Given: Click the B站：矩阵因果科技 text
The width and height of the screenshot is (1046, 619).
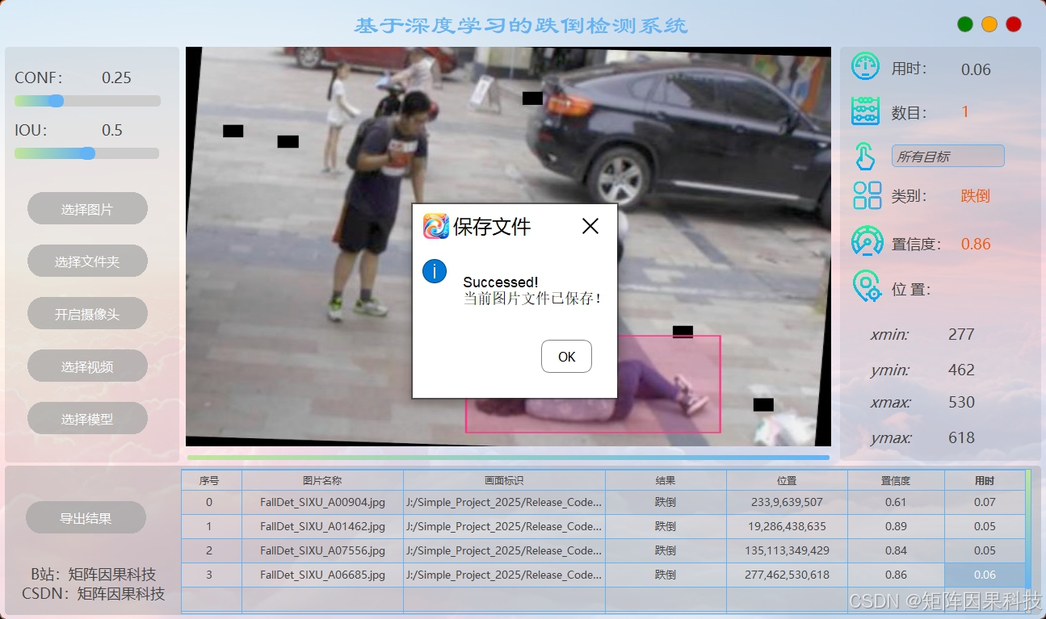Looking at the screenshot, I should click(x=94, y=575).
